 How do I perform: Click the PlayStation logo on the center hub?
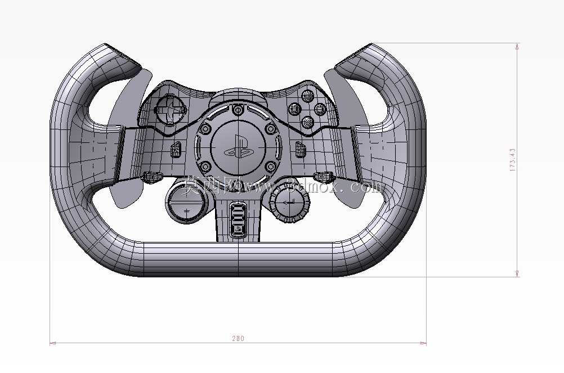238,147
